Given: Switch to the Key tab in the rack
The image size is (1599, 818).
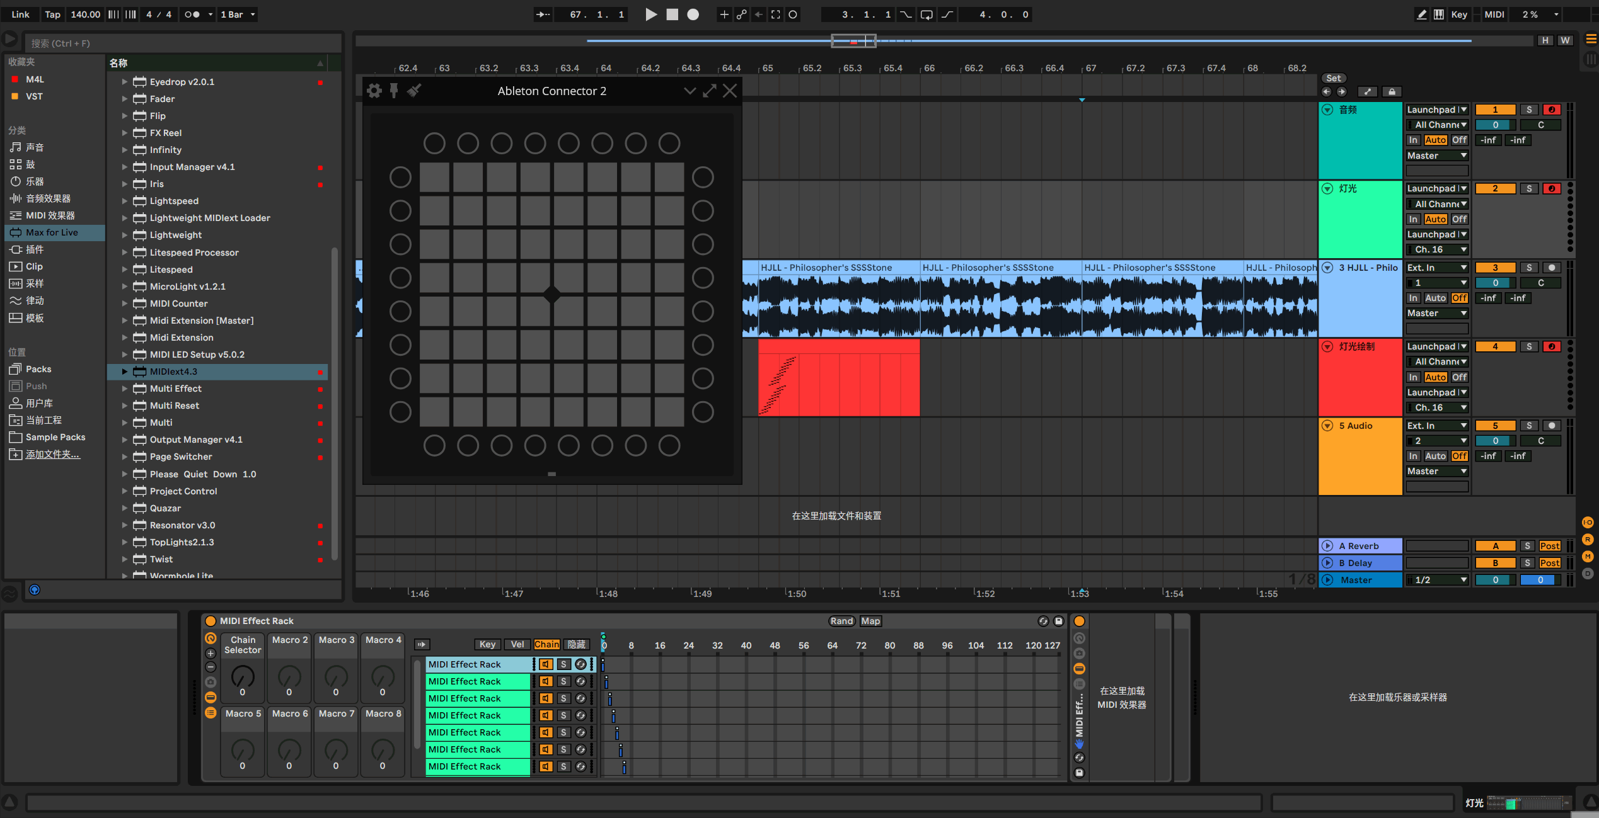Looking at the screenshot, I should (487, 644).
